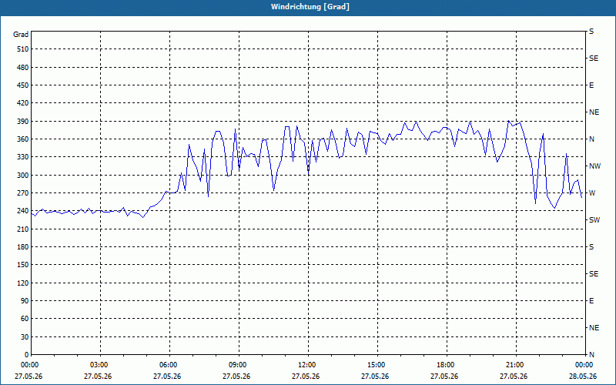The width and height of the screenshot is (616, 385).
Task: Click the y-axis value '450'
Action: (x=23, y=85)
